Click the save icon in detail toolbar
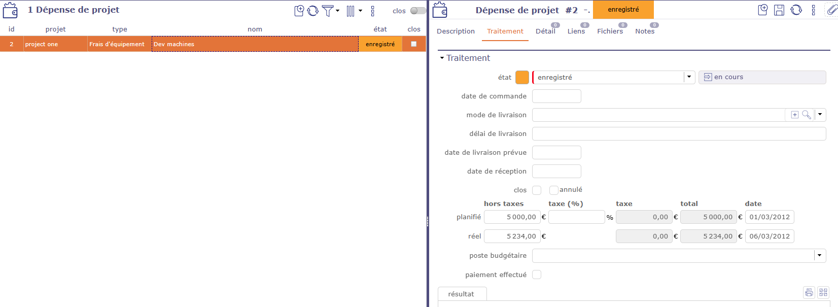This screenshot has height=307, width=838. pos(779,10)
